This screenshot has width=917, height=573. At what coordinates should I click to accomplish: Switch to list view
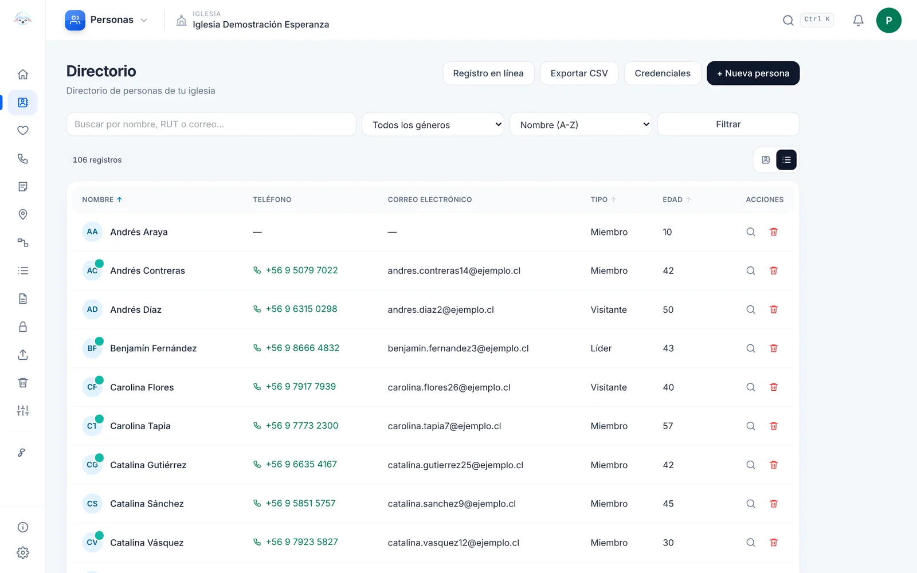[x=786, y=160]
